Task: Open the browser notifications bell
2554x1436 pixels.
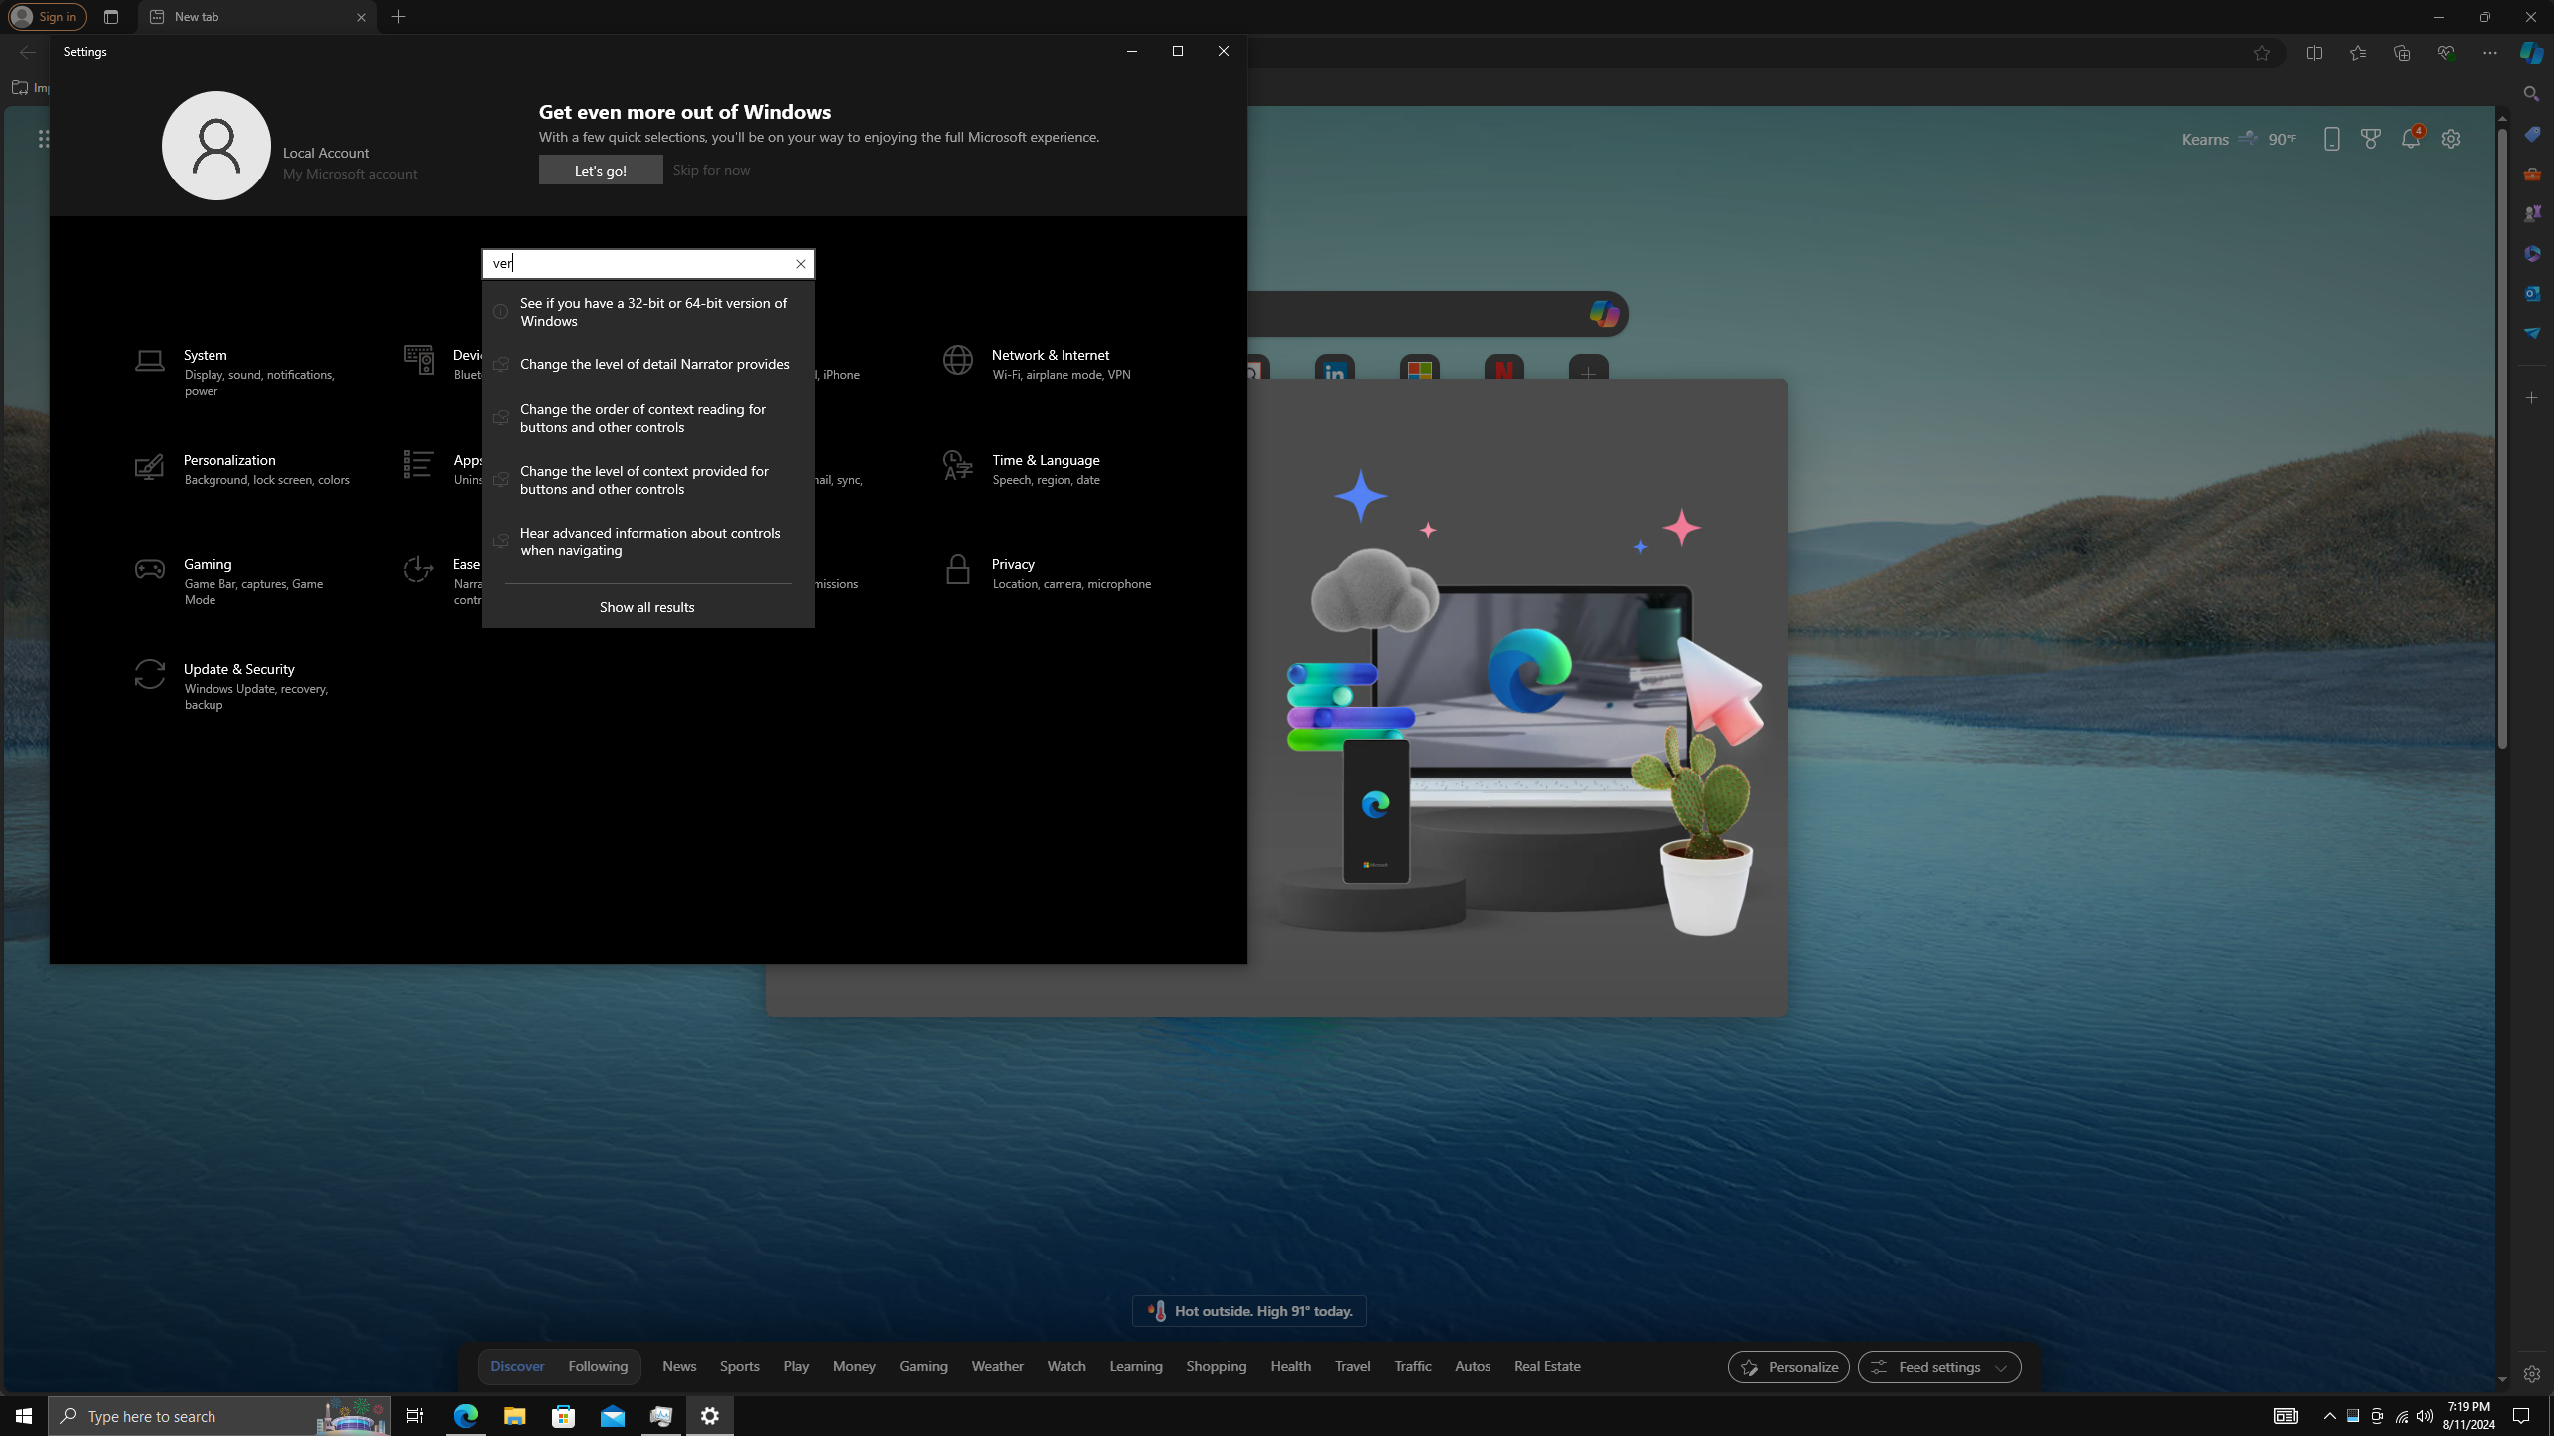Action: (2410, 140)
